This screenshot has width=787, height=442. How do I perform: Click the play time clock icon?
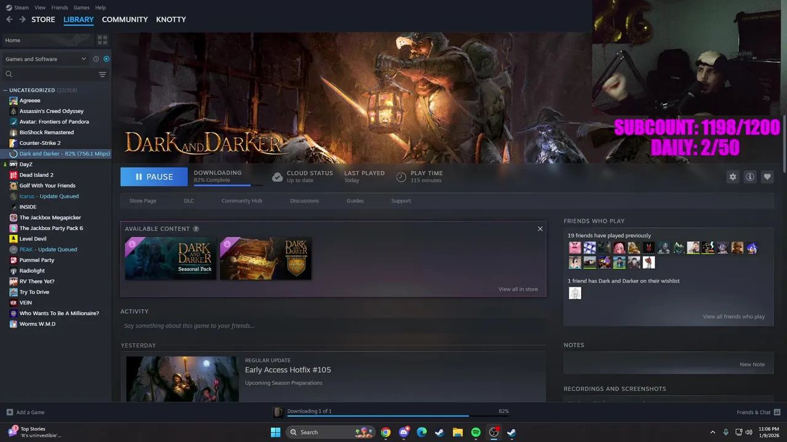click(401, 177)
